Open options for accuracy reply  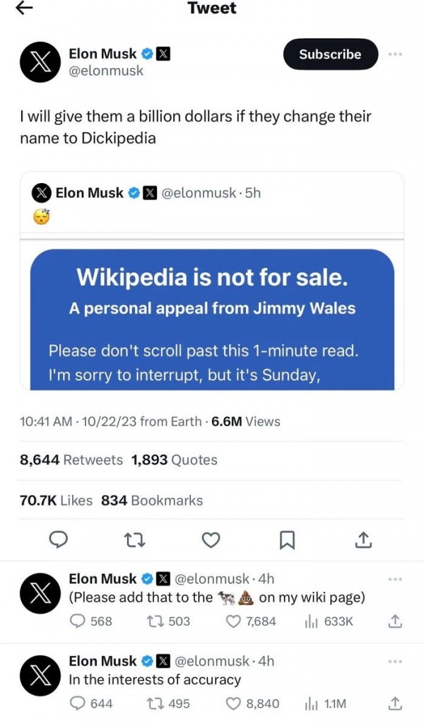pyautogui.click(x=395, y=661)
